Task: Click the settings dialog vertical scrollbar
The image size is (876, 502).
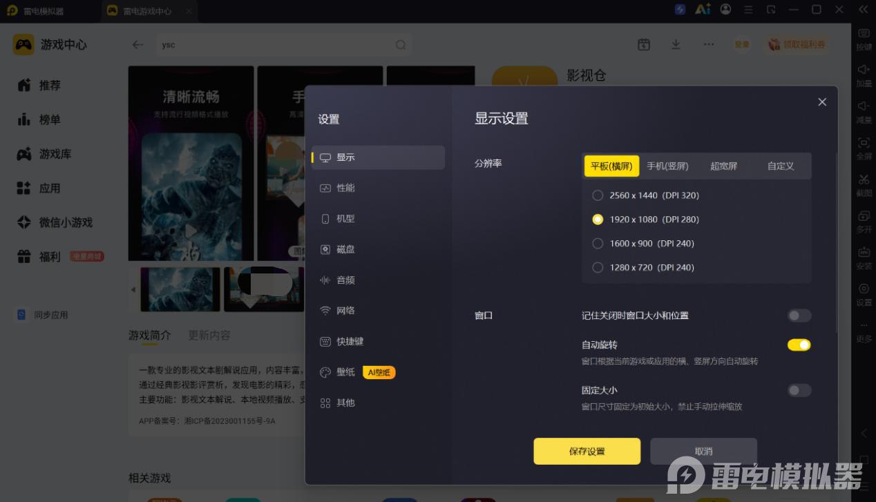Action: [x=837, y=242]
